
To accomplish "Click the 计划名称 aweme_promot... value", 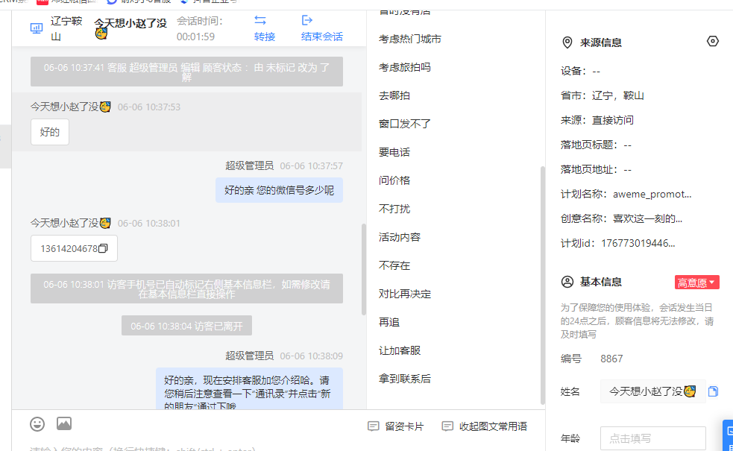I will [652, 194].
